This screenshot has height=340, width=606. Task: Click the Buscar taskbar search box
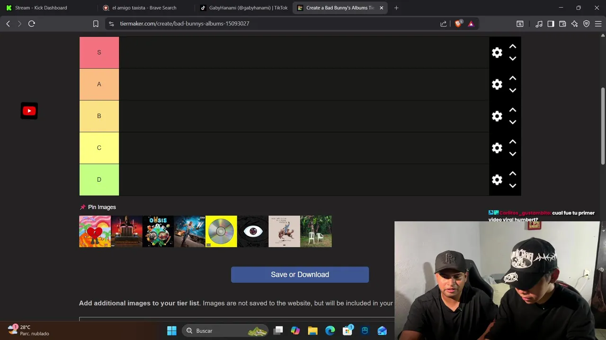(x=225, y=331)
